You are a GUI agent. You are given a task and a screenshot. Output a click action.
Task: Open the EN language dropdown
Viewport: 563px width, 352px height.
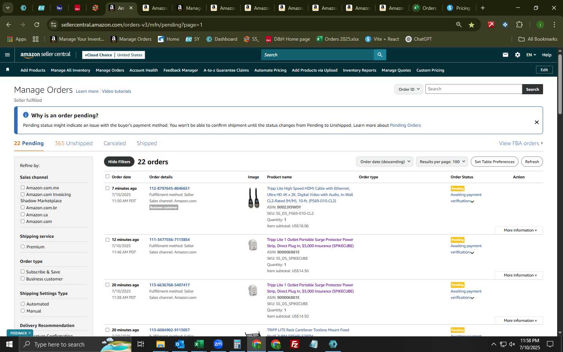coord(531,55)
